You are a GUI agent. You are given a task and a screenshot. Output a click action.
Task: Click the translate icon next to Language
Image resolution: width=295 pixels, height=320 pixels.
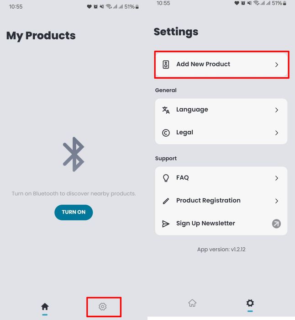coord(166,110)
